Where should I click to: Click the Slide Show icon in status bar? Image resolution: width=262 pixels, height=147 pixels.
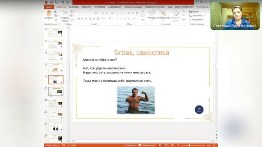pos(178,145)
